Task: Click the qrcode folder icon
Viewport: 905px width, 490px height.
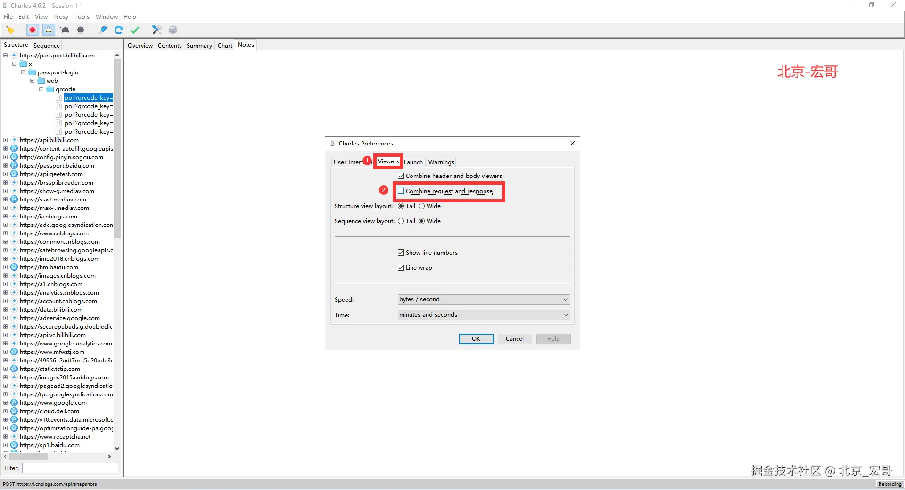Action: (x=50, y=89)
